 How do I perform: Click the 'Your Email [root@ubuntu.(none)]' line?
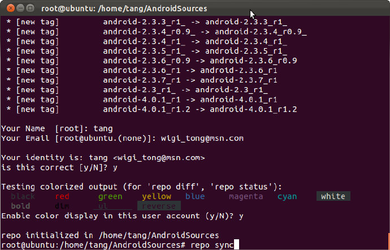pyautogui.click(x=123, y=138)
